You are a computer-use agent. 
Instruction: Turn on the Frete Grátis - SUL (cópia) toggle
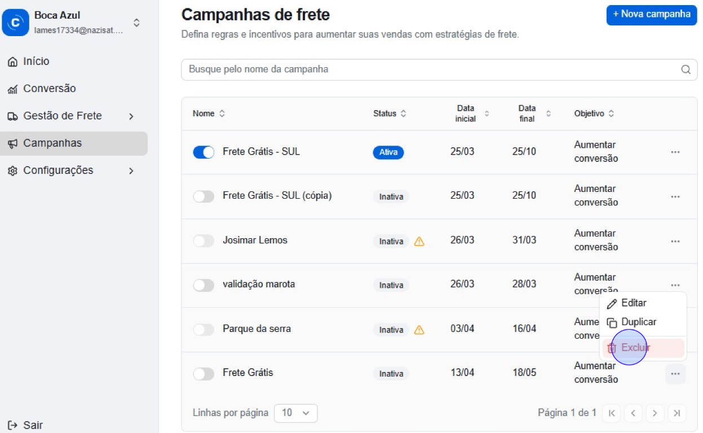pos(204,196)
